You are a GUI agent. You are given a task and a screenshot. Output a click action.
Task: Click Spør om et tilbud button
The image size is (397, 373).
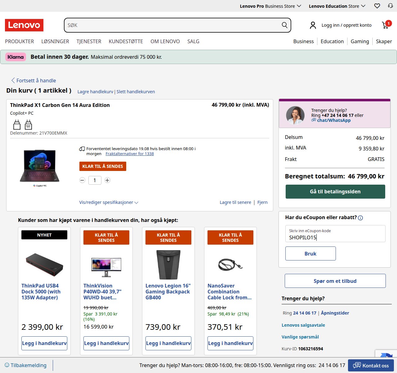pos(335,281)
